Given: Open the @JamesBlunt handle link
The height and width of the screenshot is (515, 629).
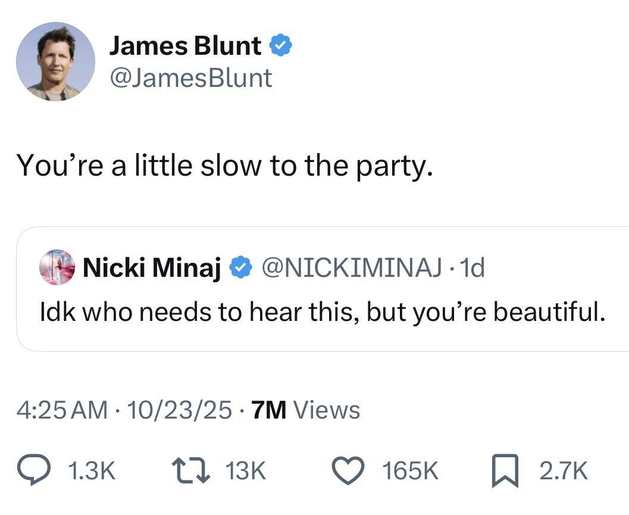Looking at the screenshot, I should [x=190, y=78].
